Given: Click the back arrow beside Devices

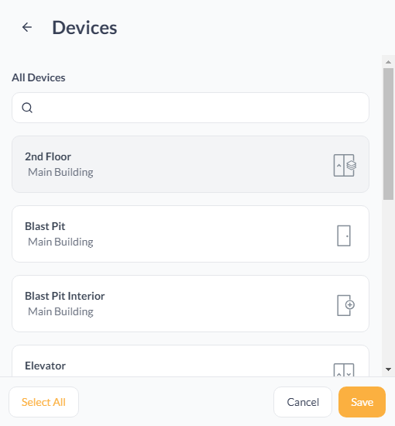Looking at the screenshot, I should [x=27, y=27].
